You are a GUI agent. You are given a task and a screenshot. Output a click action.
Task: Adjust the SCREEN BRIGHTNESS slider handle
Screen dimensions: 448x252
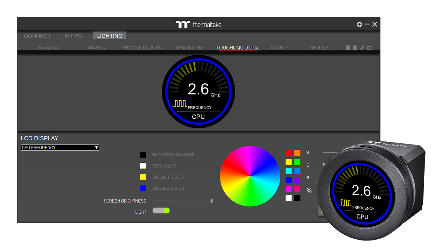point(212,201)
